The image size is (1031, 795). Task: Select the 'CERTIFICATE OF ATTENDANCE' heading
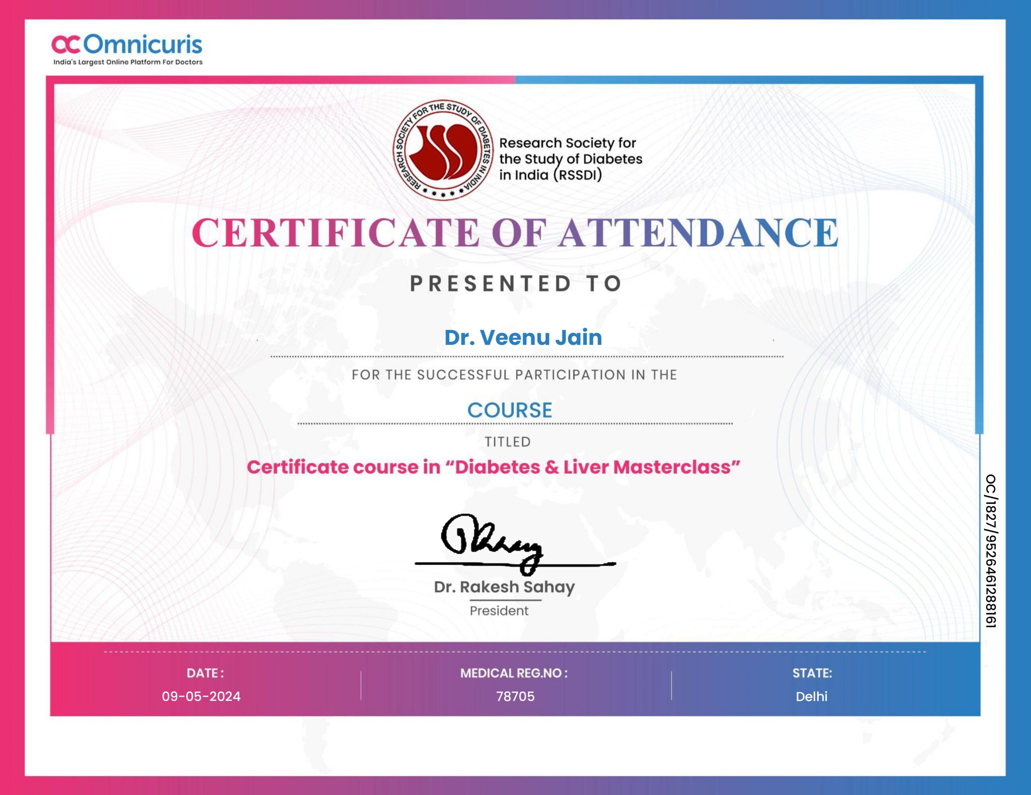click(515, 233)
